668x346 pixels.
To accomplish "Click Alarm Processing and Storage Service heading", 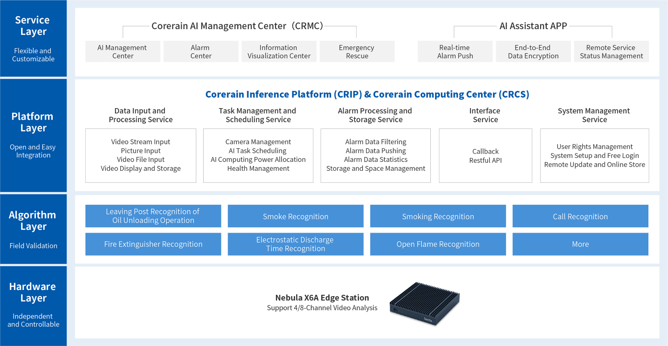I will pyautogui.click(x=375, y=115).
